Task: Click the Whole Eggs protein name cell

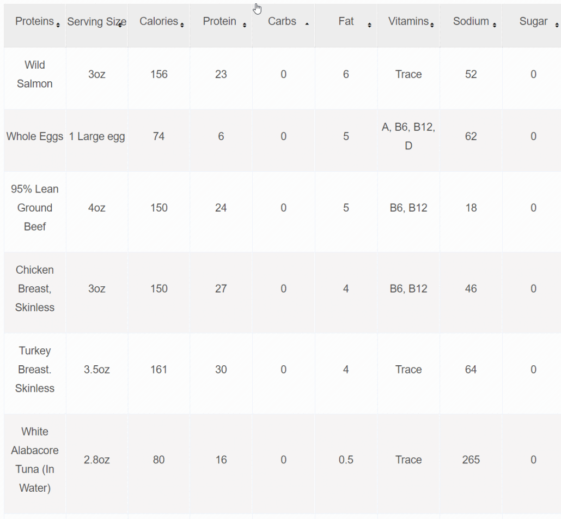Action: [x=35, y=136]
